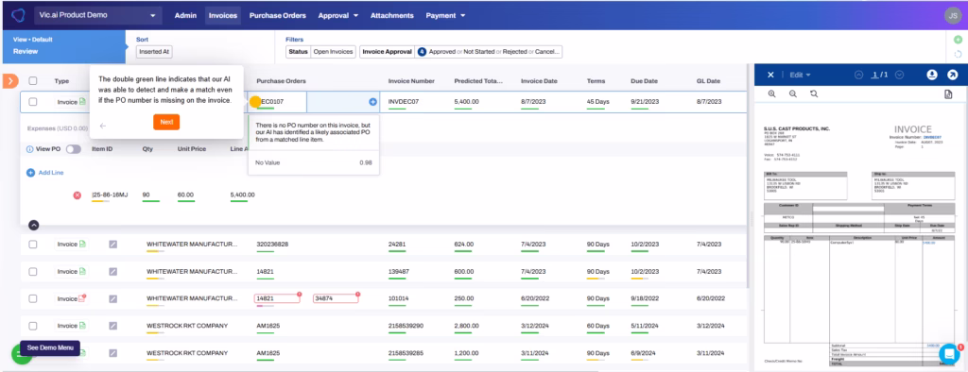Click the Add Line link
The height and width of the screenshot is (372, 968).
(45, 173)
